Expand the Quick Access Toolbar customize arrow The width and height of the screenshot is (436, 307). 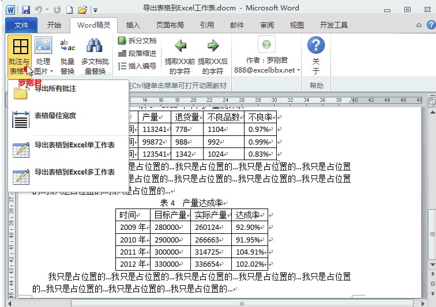click(95, 10)
